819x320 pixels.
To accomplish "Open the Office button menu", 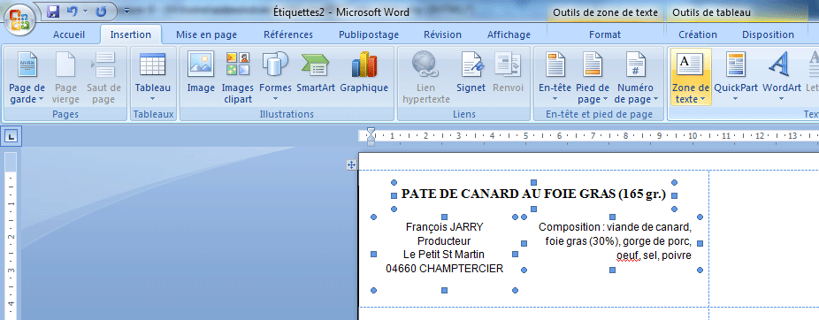I will pos(19,20).
